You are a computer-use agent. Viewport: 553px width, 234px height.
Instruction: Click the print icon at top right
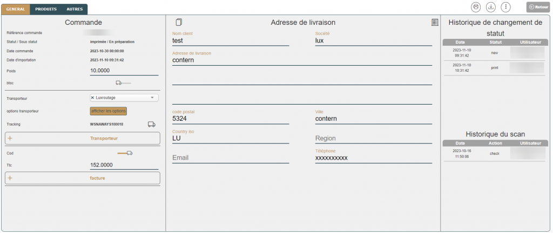476,6
